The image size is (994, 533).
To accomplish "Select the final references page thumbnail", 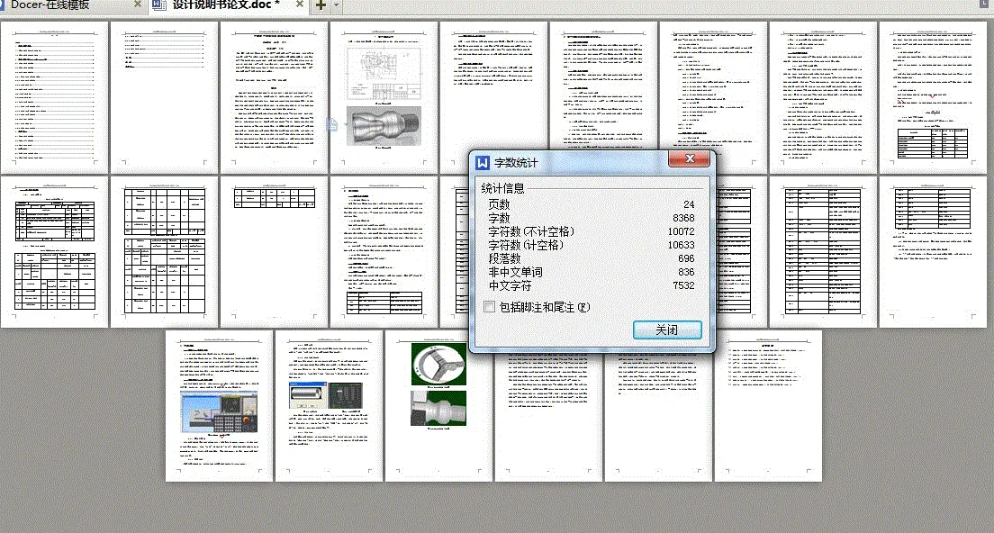I will [x=768, y=406].
